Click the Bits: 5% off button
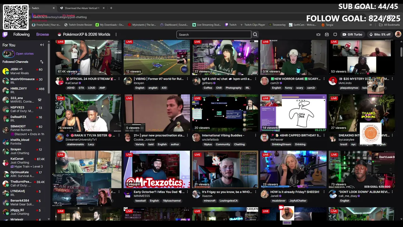 click(380, 34)
